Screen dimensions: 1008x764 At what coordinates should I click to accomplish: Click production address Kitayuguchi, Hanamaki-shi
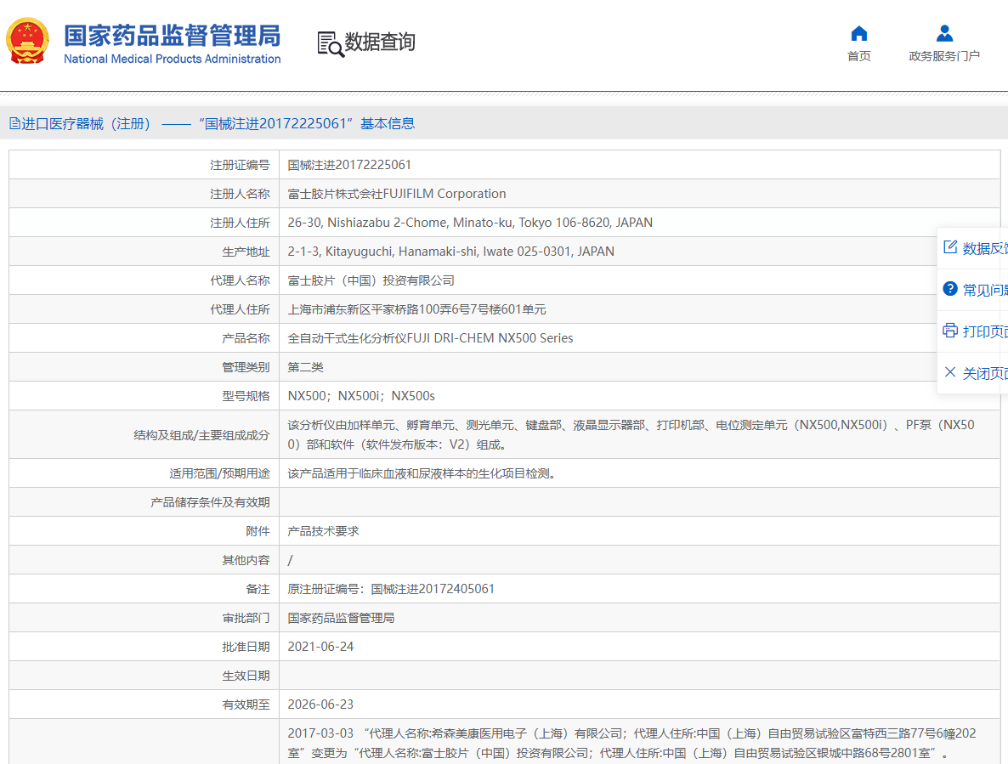coord(450,252)
